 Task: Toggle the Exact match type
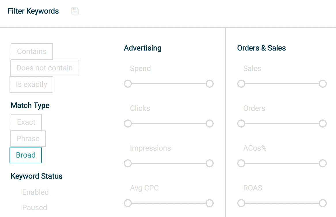tap(26, 122)
